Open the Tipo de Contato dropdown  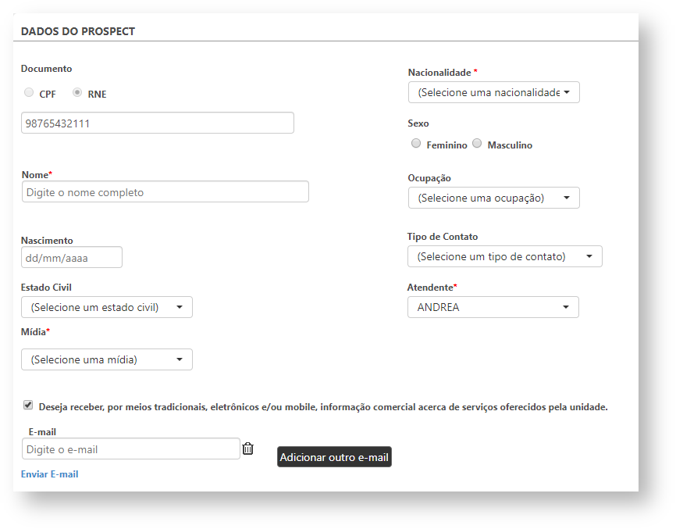(x=504, y=256)
